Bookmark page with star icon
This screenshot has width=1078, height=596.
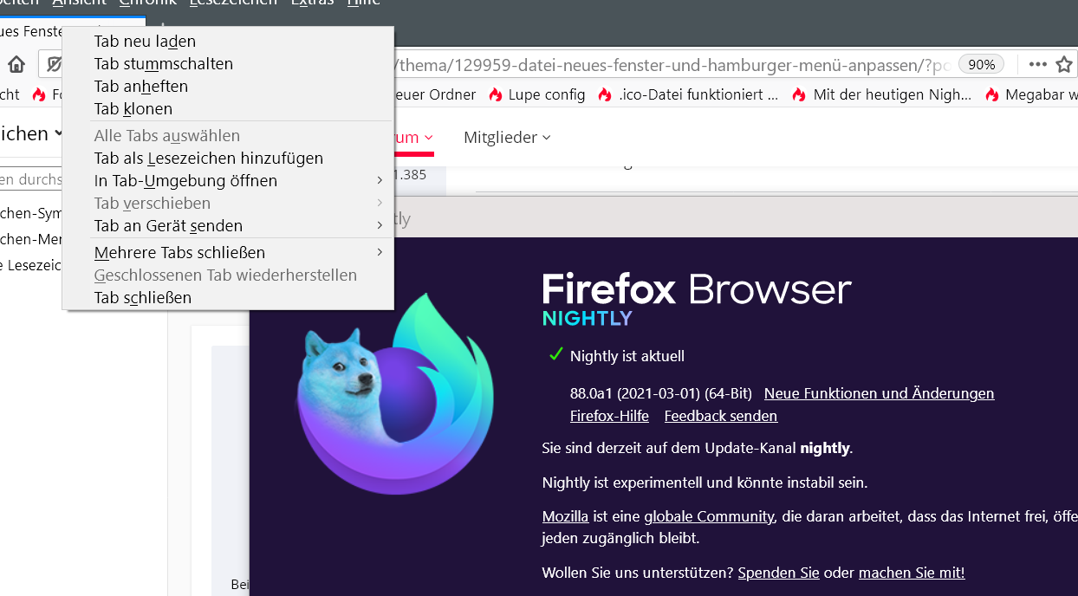click(1064, 64)
